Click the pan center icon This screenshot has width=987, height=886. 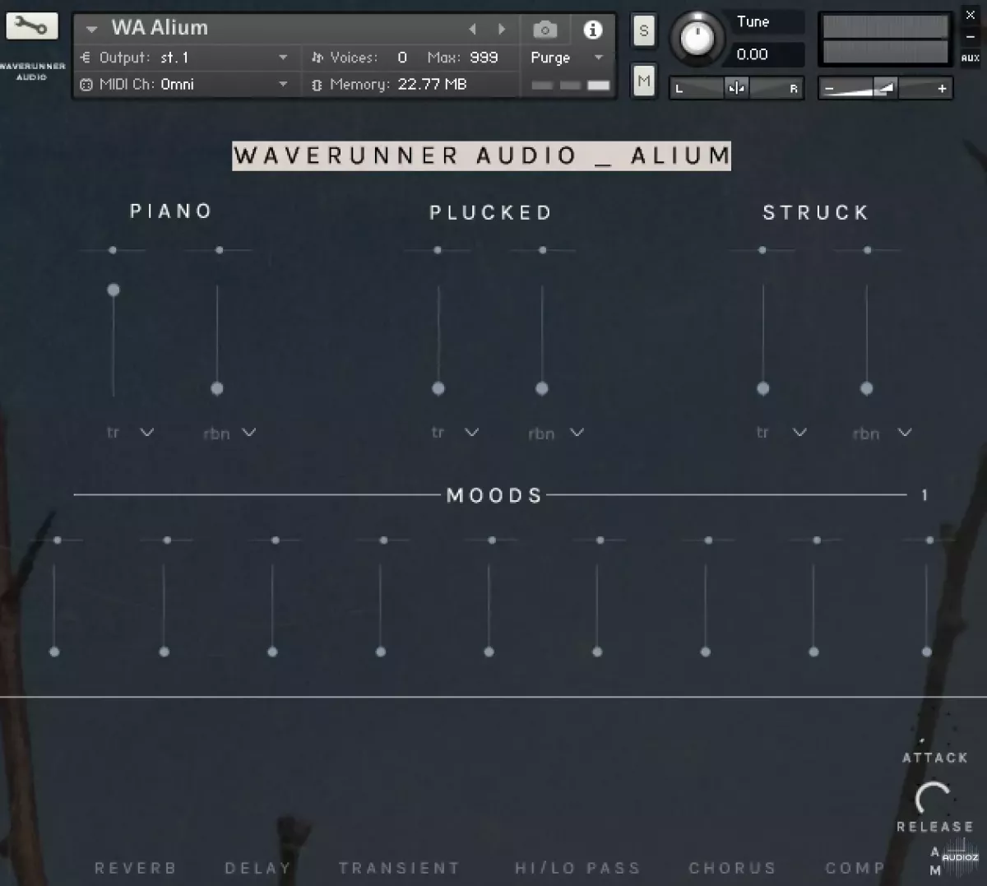point(736,88)
